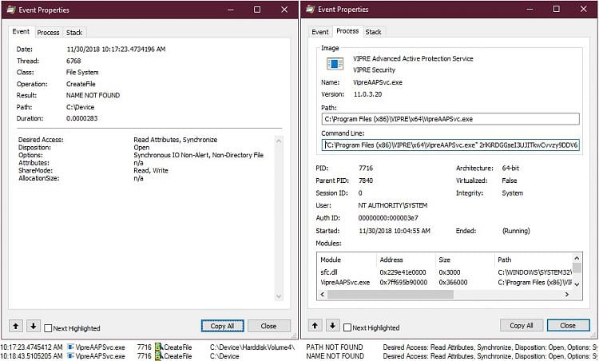Click the PID value 7716 in right window
The image size is (599, 361).
click(x=366, y=168)
